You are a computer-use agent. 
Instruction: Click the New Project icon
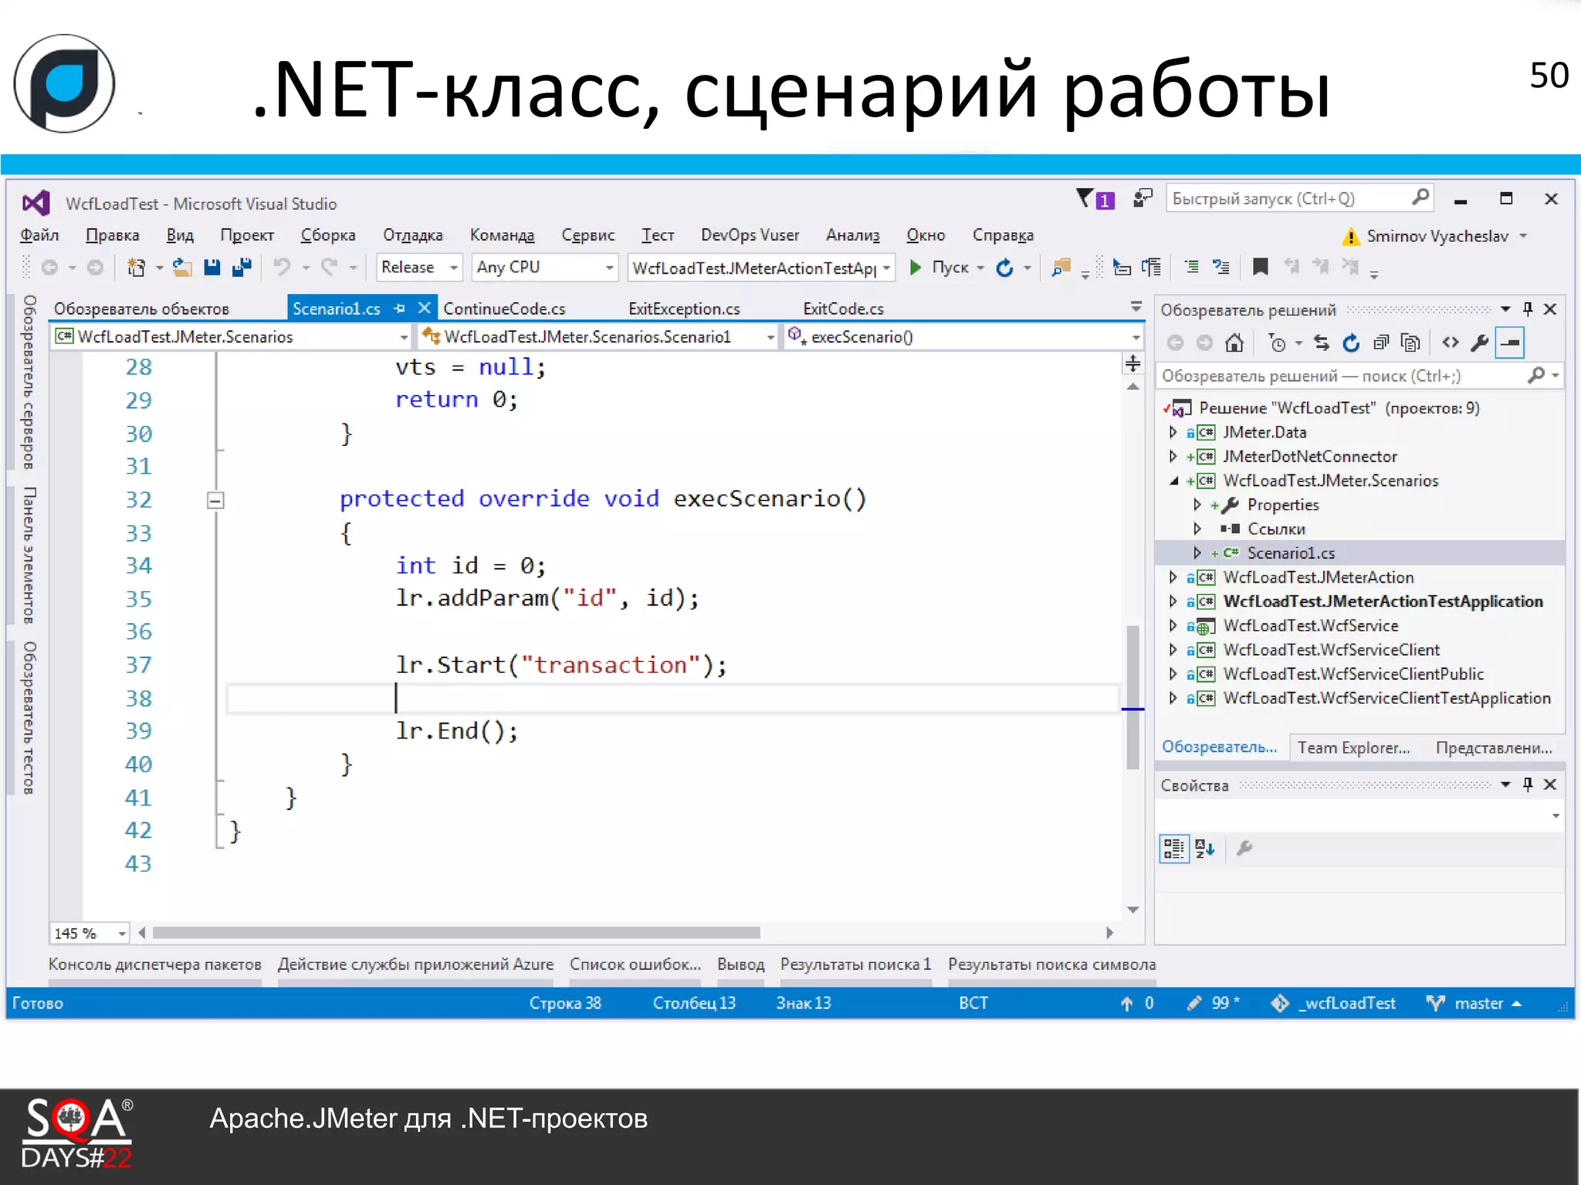tap(136, 268)
